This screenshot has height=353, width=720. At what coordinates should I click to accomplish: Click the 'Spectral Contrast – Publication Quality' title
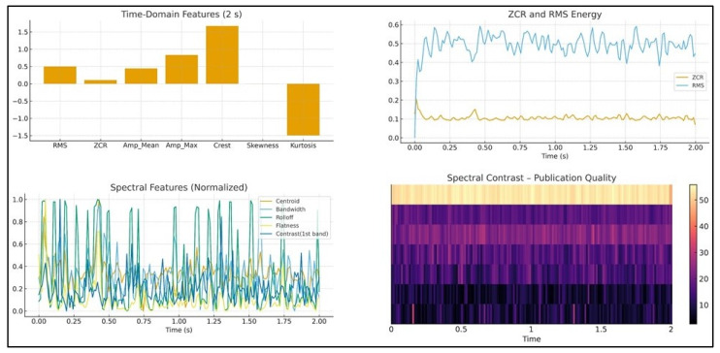click(x=532, y=177)
